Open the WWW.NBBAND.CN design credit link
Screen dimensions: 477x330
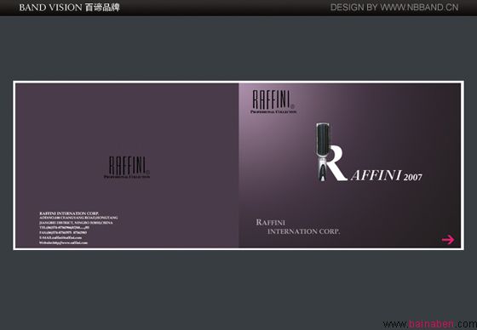click(419, 8)
